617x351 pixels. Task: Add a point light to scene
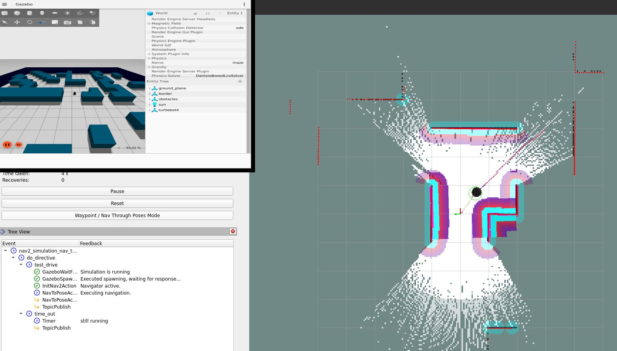[67, 13]
